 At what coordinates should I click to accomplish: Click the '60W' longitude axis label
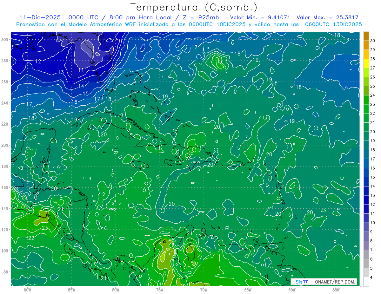point(292,290)
